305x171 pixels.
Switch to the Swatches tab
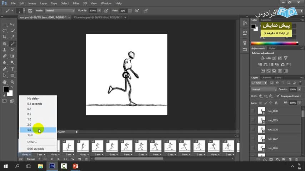coord(266,20)
